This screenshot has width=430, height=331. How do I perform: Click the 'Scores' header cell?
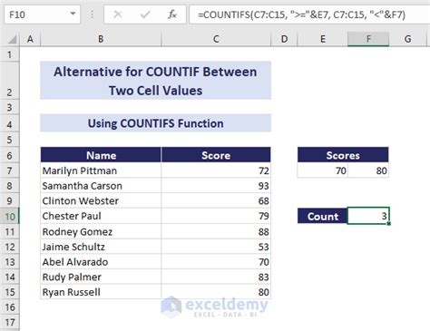tap(343, 155)
